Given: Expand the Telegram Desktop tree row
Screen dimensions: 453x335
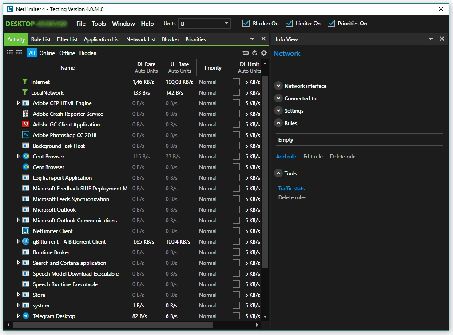Looking at the screenshot, I should coord(18,315).
